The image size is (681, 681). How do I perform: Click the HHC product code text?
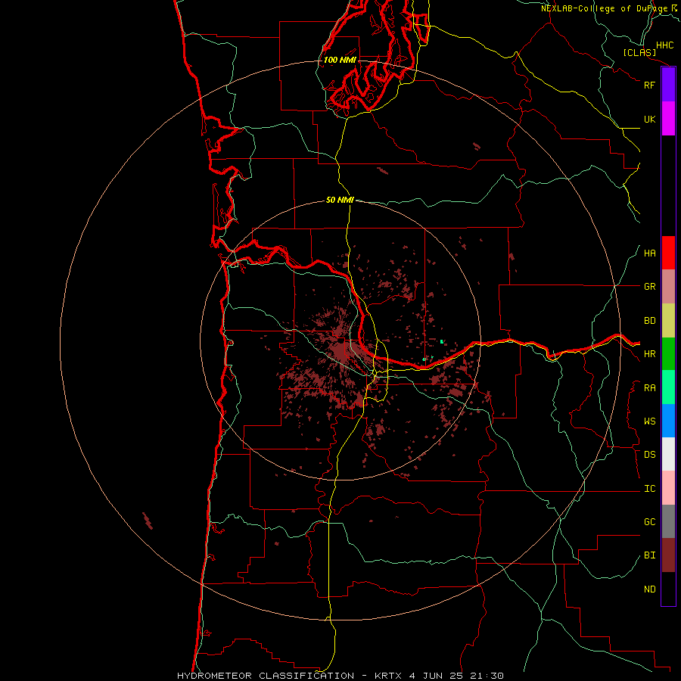point(664,45)
